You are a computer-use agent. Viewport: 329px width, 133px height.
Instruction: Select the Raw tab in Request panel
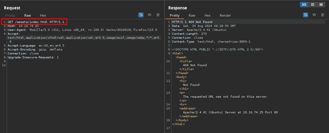pos(28,15)
